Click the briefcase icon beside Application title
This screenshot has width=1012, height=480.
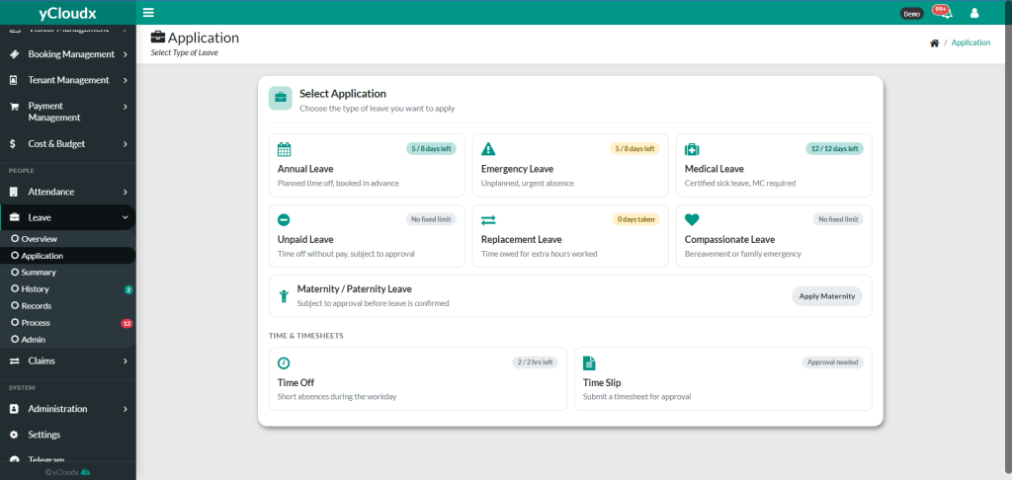pos(157,38)
